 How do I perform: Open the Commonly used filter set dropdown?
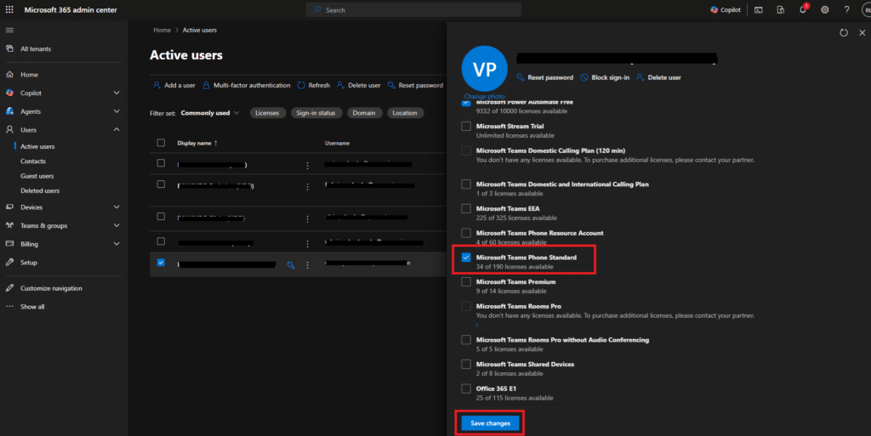(210, 113)
